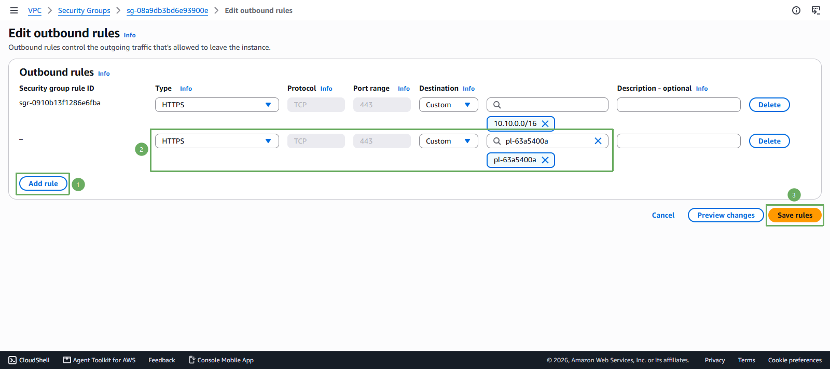Click Add rule button
The image size is (830, 369).
click(x=43, y=183)
